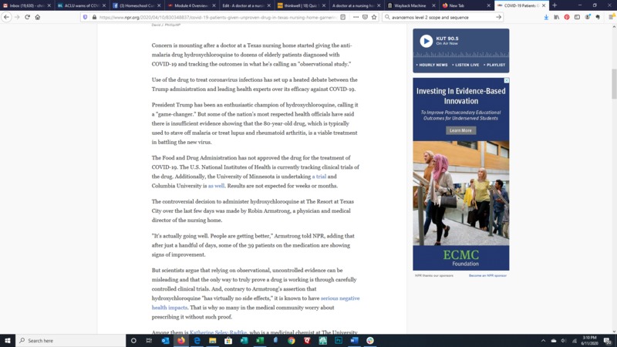
Task: Click the Pinterest extension icon
Action: [567, 17]
